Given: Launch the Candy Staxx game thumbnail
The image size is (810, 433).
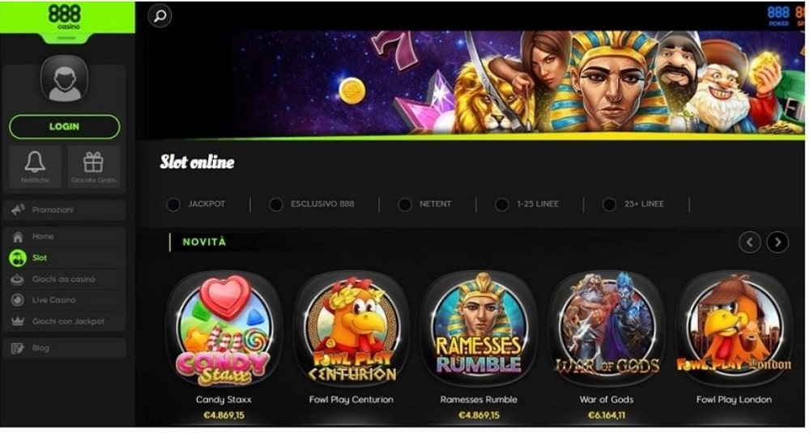Looking at the screenshot, I should click(224, 329).
